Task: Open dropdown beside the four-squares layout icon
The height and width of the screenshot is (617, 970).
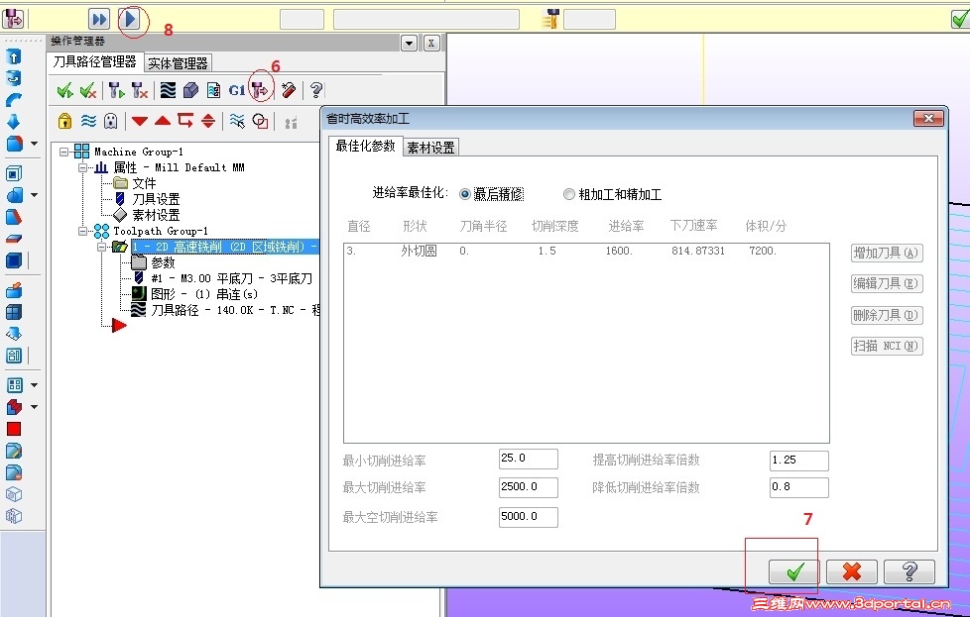Action: [34, 385]
